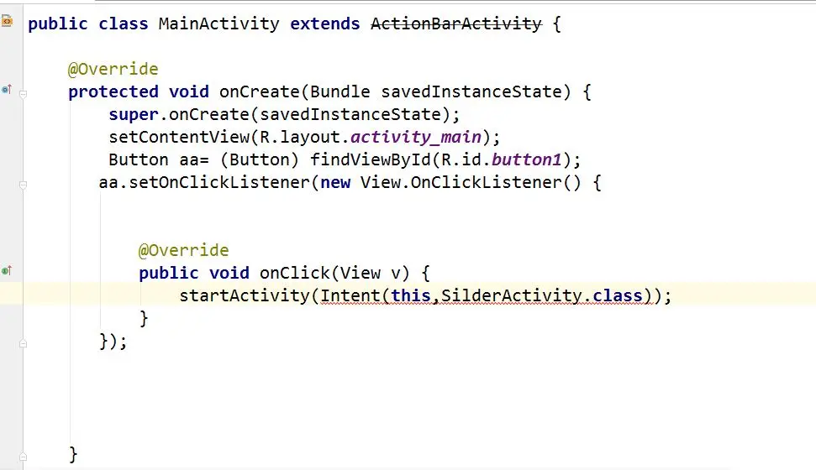Click the setOnClickListener method call

(218, 182)
